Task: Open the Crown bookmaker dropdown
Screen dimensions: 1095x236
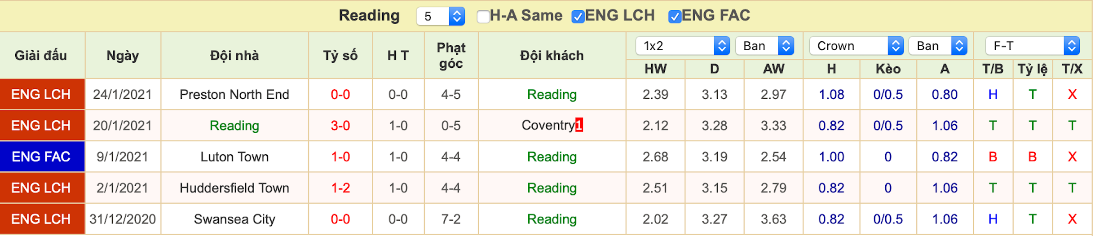Action: pos(857,46)
